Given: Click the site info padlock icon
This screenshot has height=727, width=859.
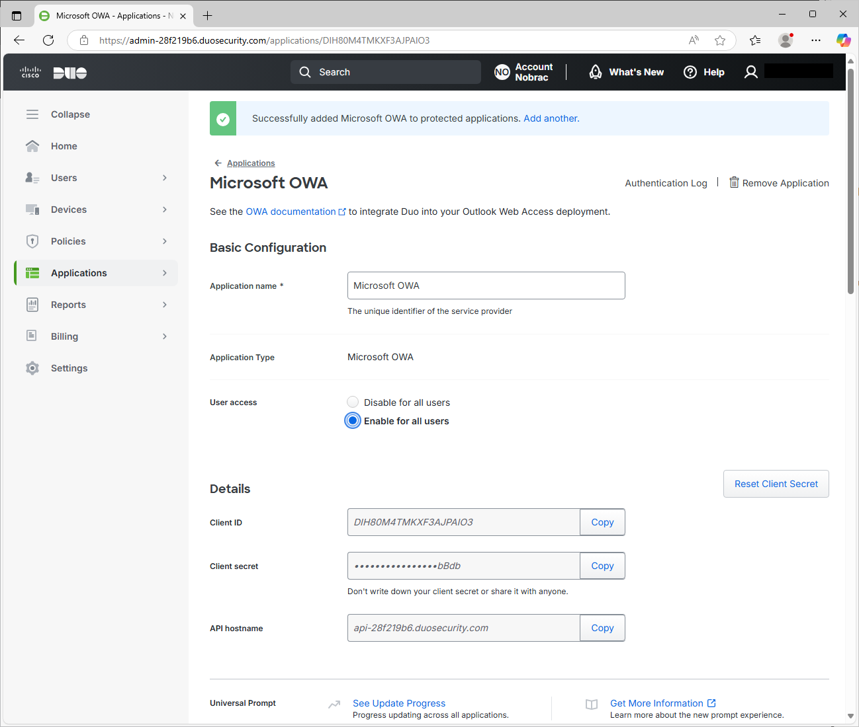Looking at the screenshot, I should pos(84,40).
